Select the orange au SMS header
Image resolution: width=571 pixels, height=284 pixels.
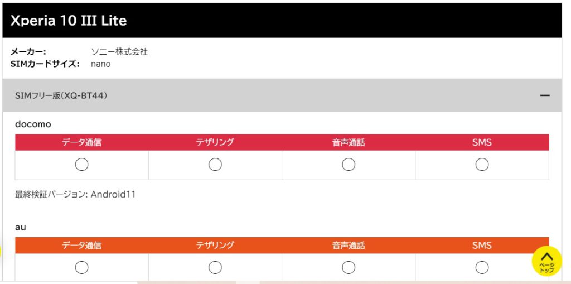coord(482,246)
